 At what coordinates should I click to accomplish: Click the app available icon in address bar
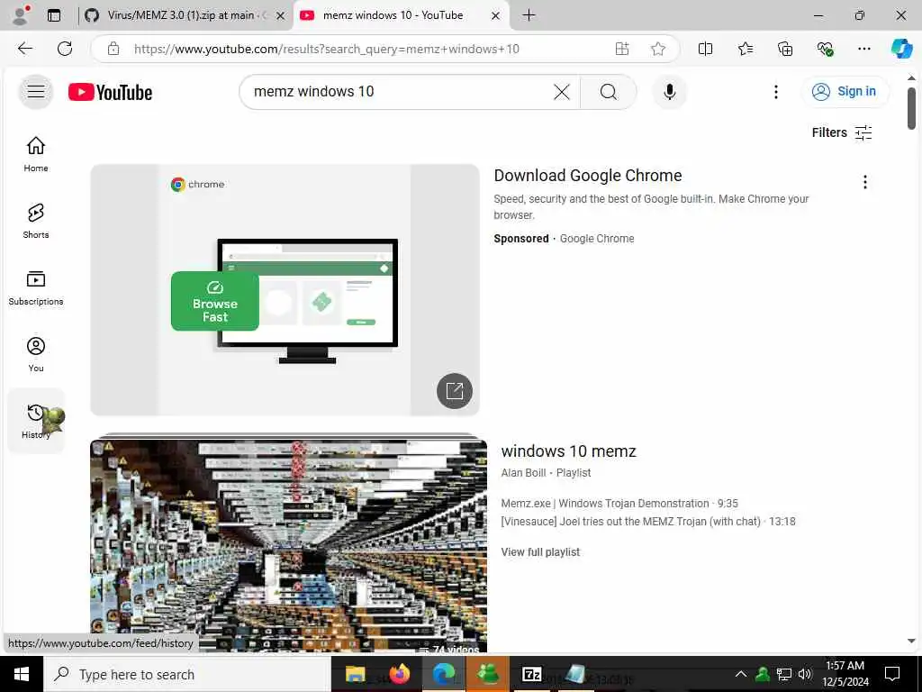point(622,49)
